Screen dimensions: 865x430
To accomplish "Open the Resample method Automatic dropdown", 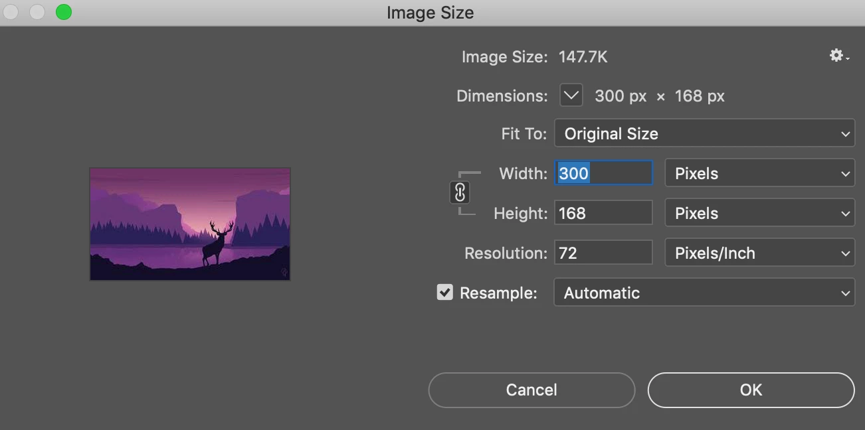I will [x=704, y=293].
